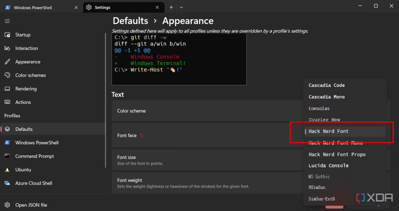Open the hamburger navigation menu

[x=7, y=21]
